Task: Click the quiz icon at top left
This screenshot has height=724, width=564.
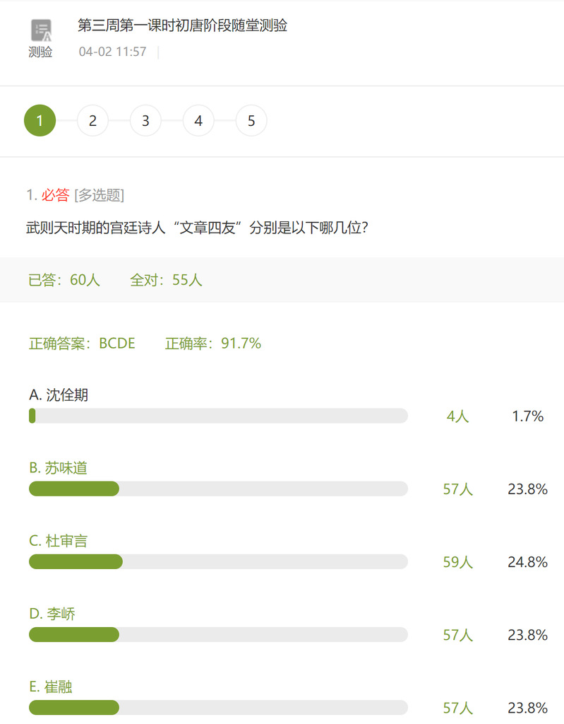Action: 41,30
